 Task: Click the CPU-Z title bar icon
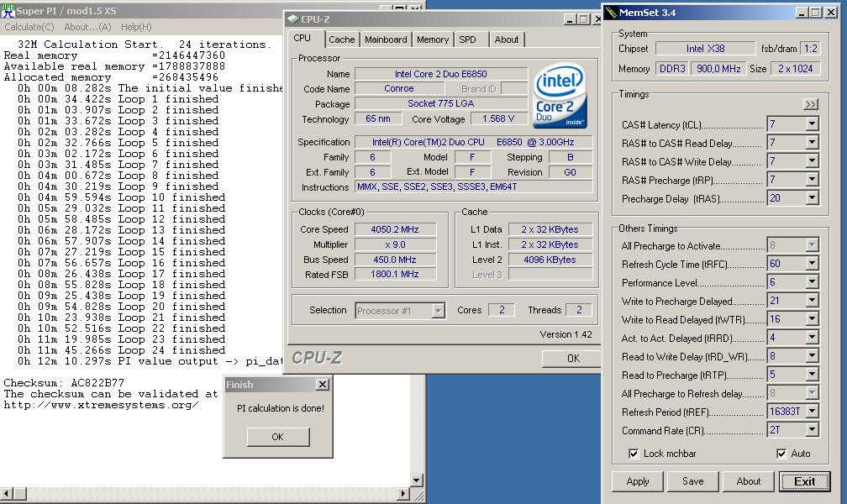tap(293, 19)
